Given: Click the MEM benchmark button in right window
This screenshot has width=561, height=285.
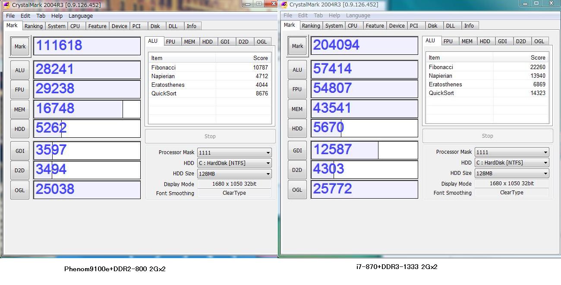Looking at the screenshot, I should pyautogui.click(x=297, y=109).
